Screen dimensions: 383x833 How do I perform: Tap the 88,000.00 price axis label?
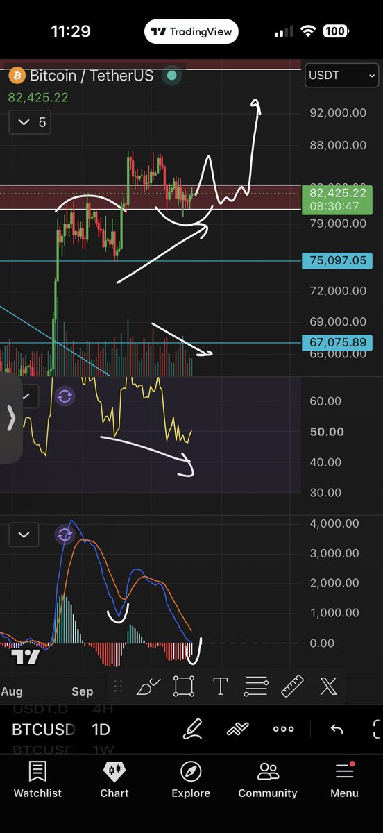pos(338,145)
